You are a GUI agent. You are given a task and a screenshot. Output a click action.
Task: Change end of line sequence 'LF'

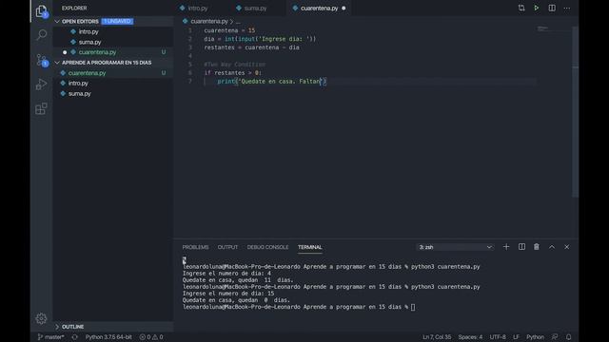point(516,337)
